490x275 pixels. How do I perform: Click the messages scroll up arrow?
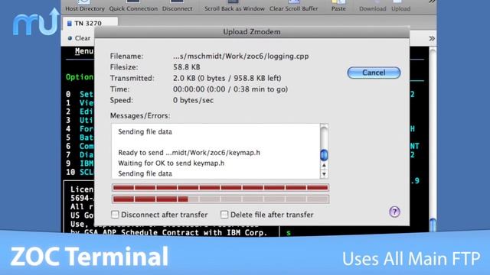coord(324,166)
